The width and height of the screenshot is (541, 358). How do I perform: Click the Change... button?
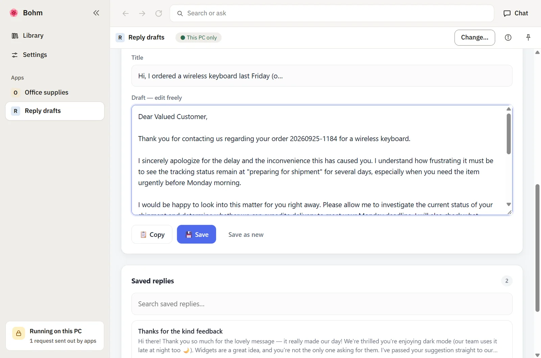(x=474, y=38)
